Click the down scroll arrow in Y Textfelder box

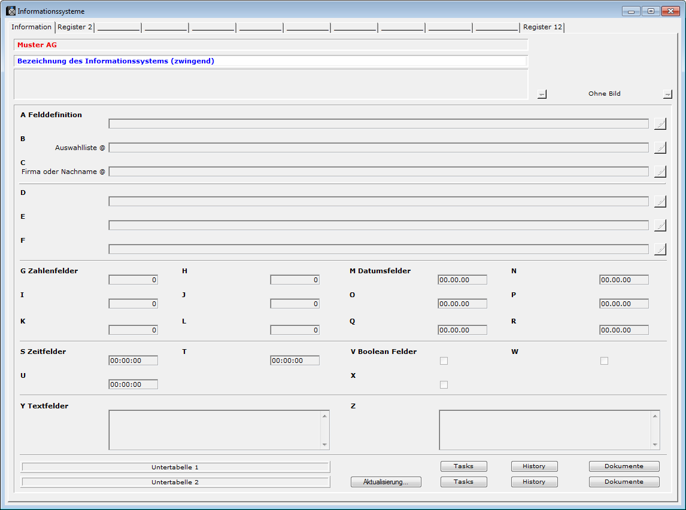(x=324, y=445)
